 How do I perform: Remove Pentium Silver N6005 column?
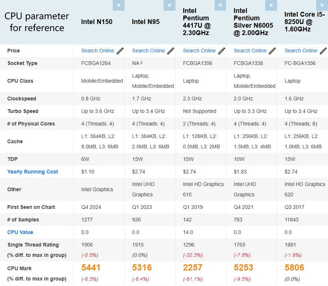[271, 5]
